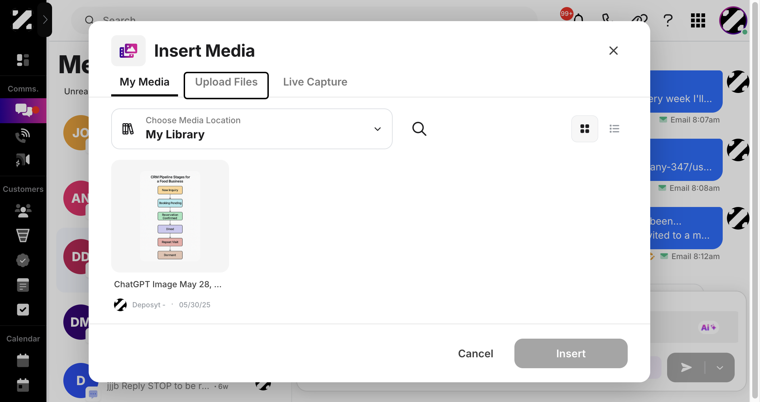This screenshot has width=760, height=402.
Task: Open the paid ads megaphone icon
Action: coord(23,160)
